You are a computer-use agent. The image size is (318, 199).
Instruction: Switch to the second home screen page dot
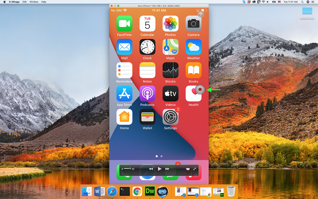(162, 156)
